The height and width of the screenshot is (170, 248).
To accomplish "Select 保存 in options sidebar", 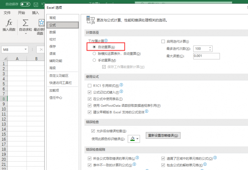I will click(x=63, y=47).
